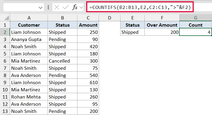212x115 pixels.
Task: Click the Customer header cell
Action: click(29, 25)
